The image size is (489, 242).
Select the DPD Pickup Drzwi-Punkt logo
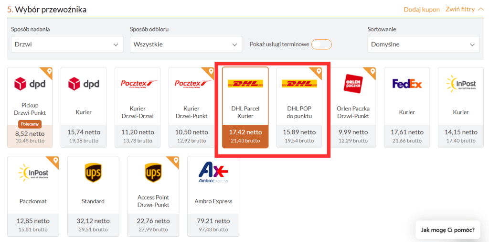(x=30, y=84)
